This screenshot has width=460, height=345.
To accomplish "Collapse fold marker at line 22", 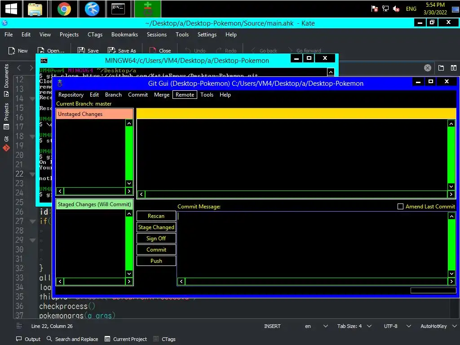I will (32, 174).
